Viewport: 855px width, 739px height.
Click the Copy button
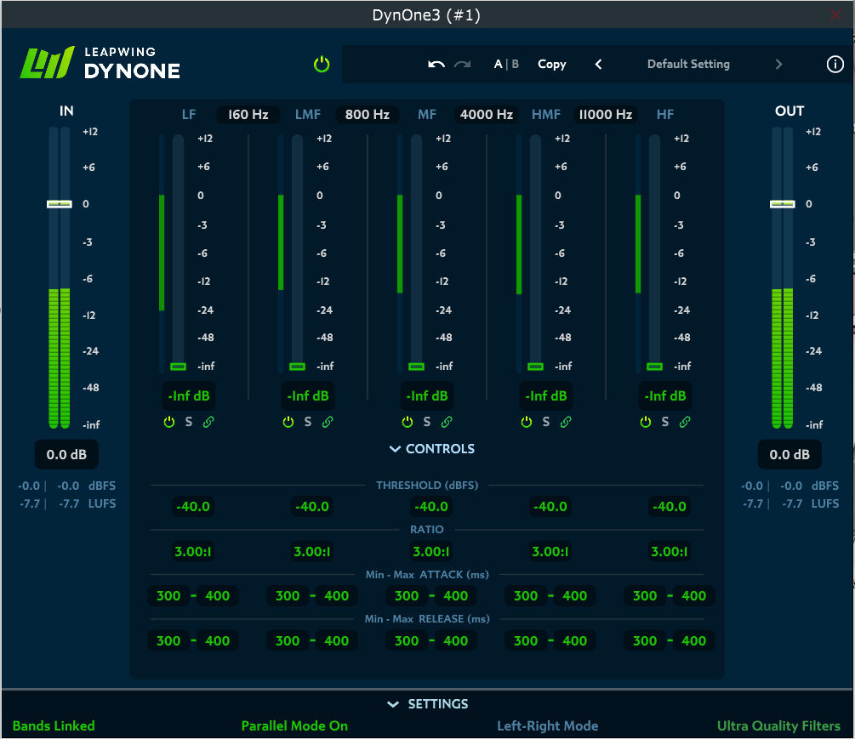[x=552, y=65]
